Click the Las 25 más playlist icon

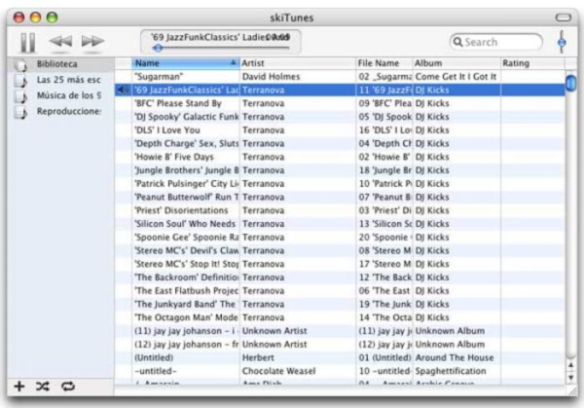tap(20, 81)
